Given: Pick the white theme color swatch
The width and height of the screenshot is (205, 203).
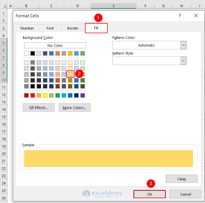Looking at the screenshot, I should coord(26,53).
